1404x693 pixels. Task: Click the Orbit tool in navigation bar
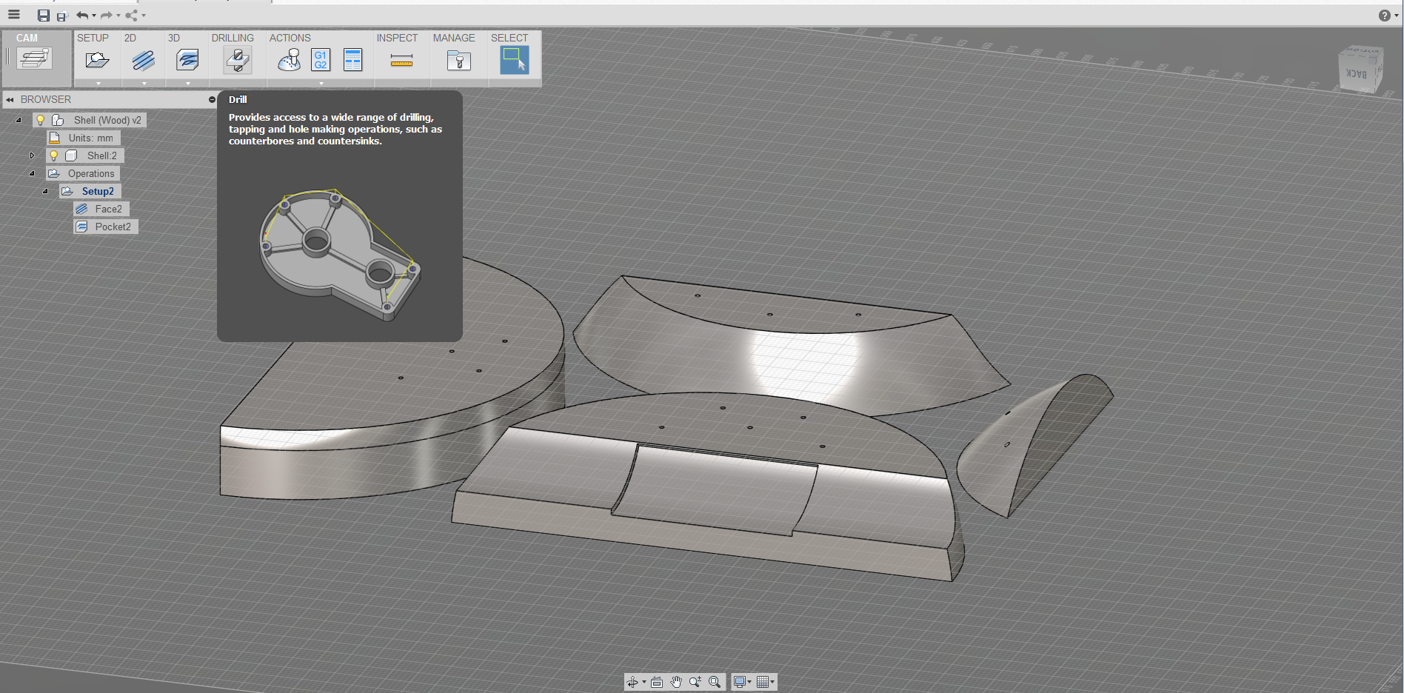coord(632,682)
